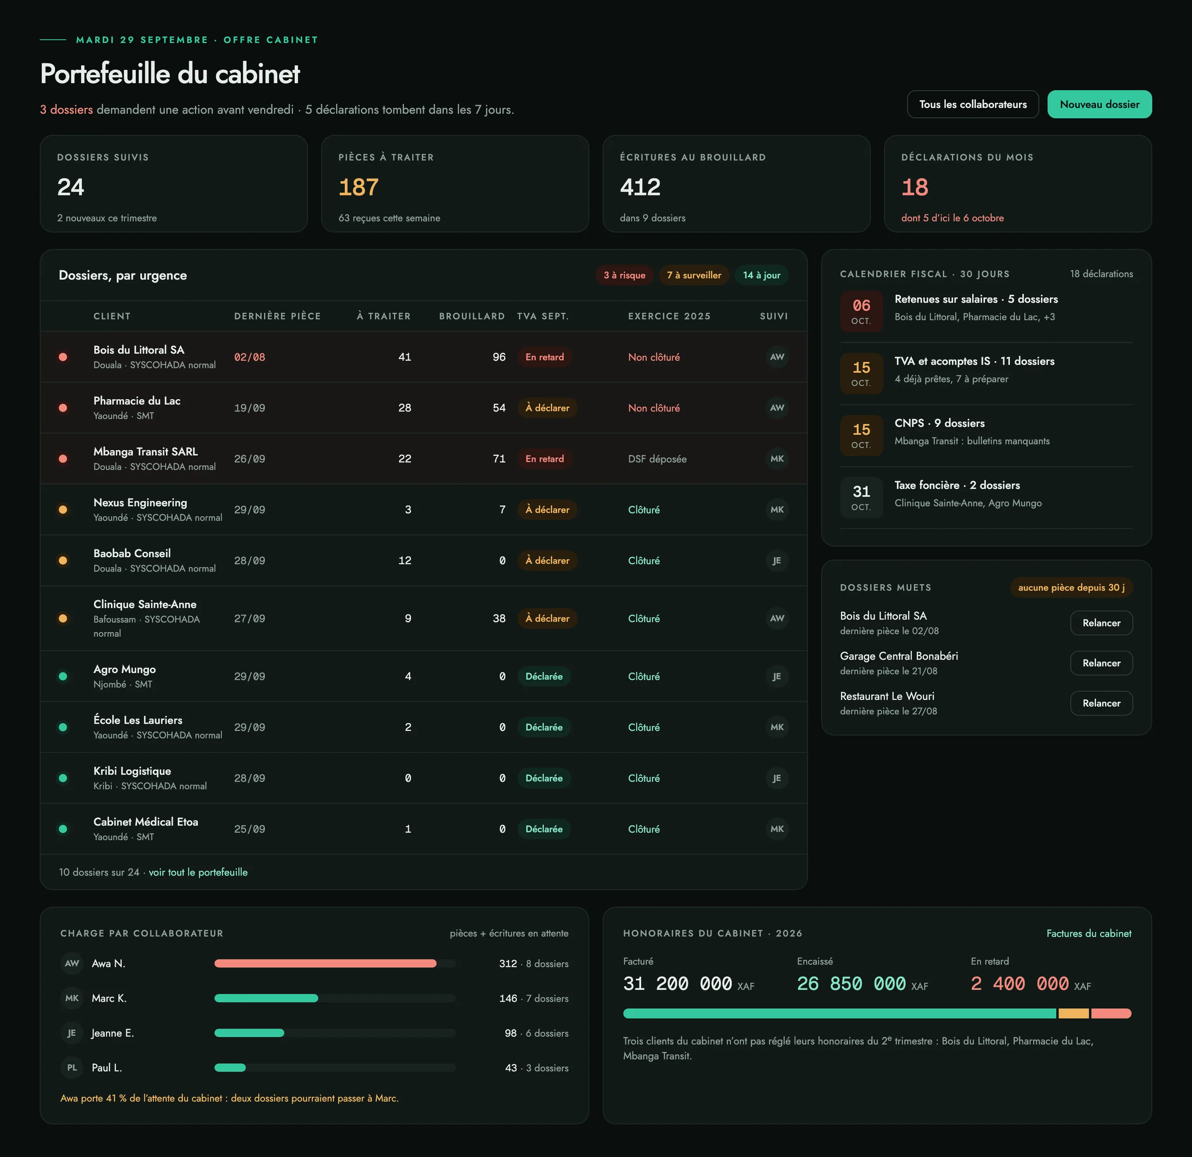Click the 02/08 date for Bois du Littoral
The width and height of the screenshot is (1192, 1157).
[x=250, y=357]
